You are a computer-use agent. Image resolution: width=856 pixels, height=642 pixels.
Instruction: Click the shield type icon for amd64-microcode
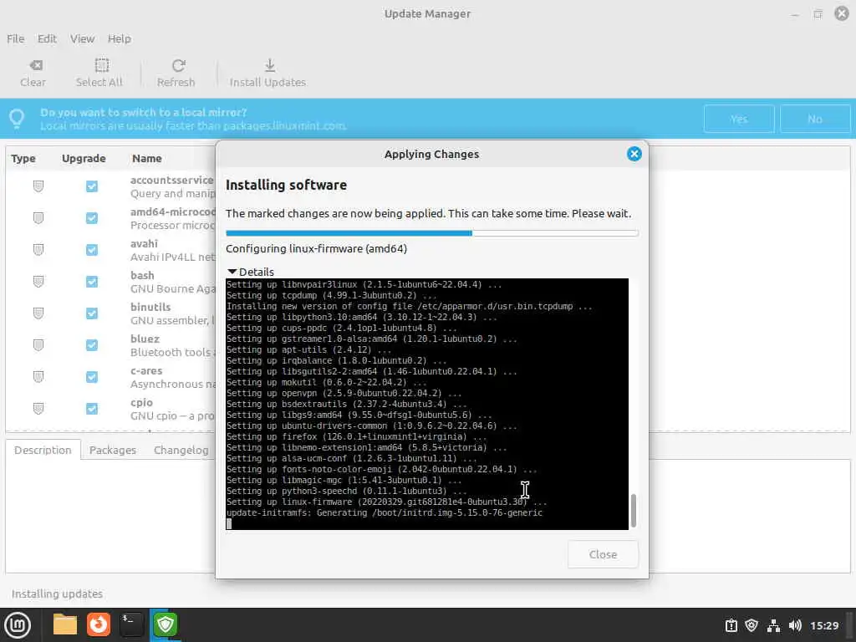[38, 218]
